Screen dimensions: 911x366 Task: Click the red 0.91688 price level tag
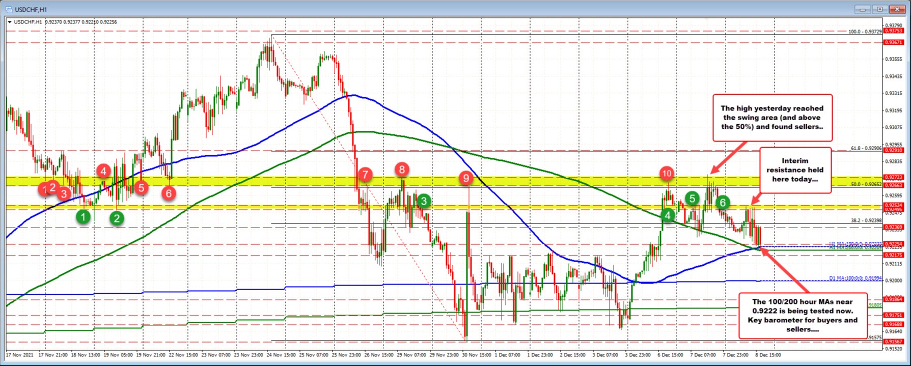pos(894,324)
